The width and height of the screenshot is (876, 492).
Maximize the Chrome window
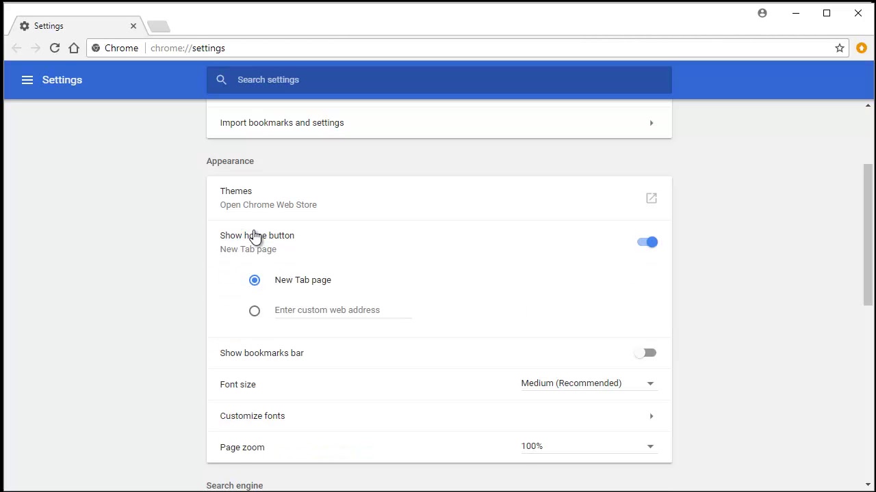(827, 13)
